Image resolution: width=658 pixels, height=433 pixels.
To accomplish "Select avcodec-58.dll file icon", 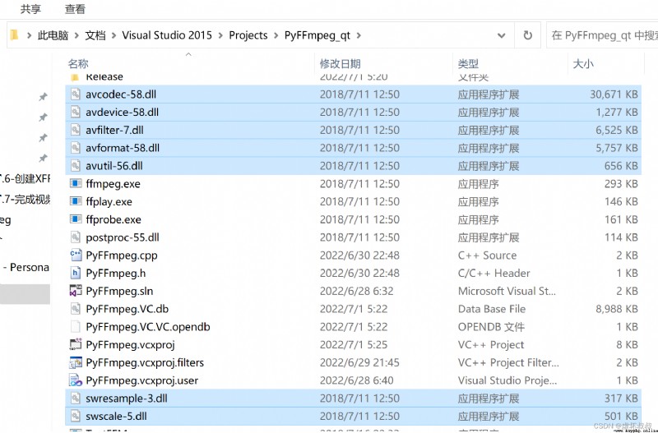I will (75, 94).
